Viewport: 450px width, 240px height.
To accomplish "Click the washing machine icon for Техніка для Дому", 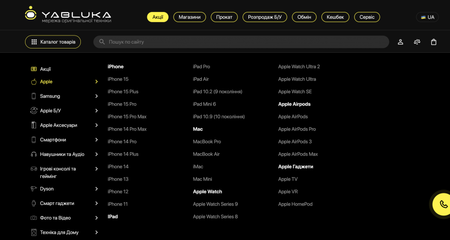I will [34, 232].
